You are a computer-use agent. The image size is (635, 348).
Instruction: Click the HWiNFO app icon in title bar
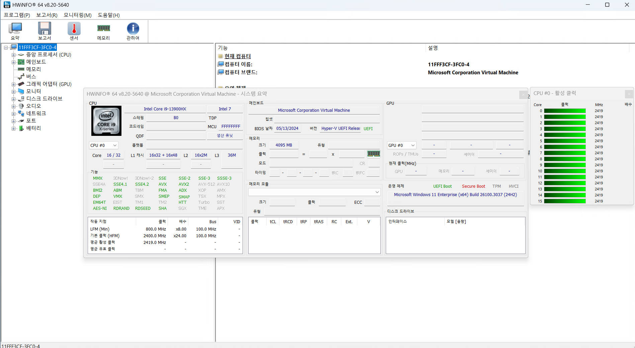click(7, 5)
